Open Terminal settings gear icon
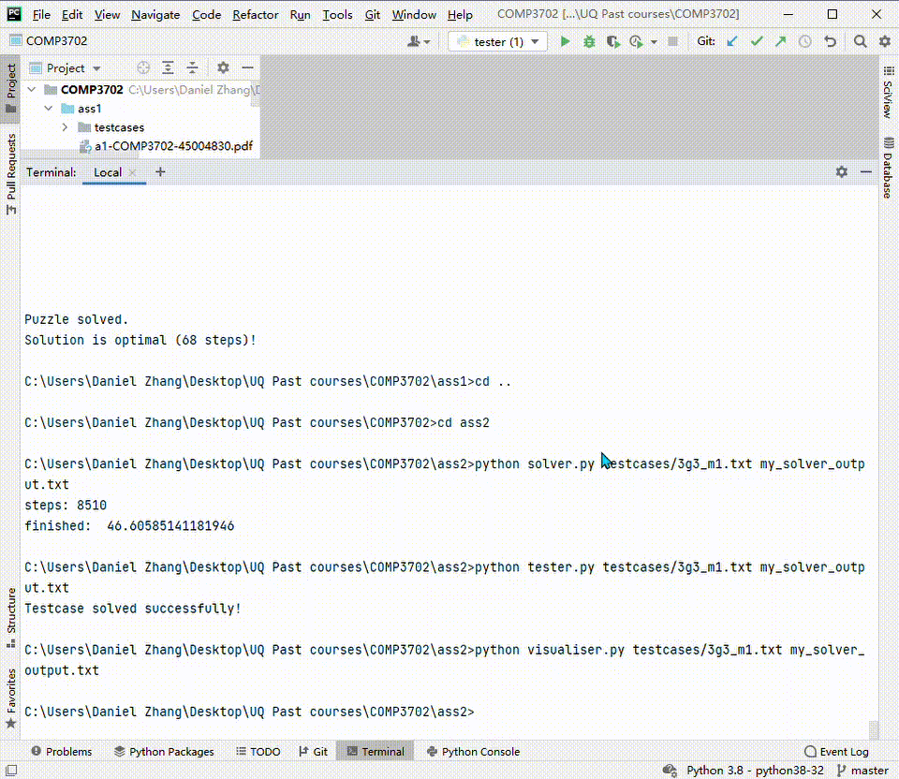 click(842, 172)
